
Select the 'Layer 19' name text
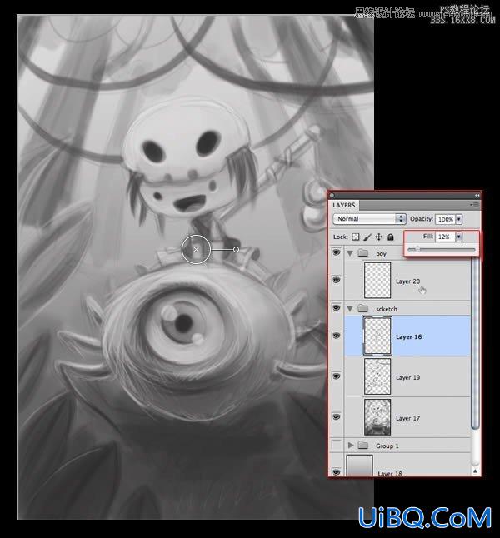(408, 377)
